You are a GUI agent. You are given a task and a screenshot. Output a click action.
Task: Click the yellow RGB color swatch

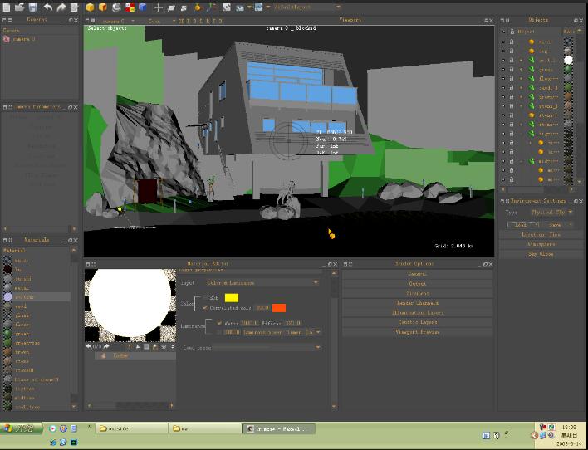232,297
